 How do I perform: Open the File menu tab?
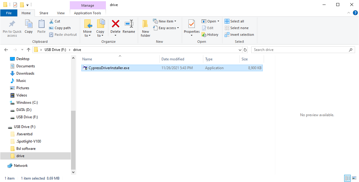pyautogui.click(x=9, y=13)
